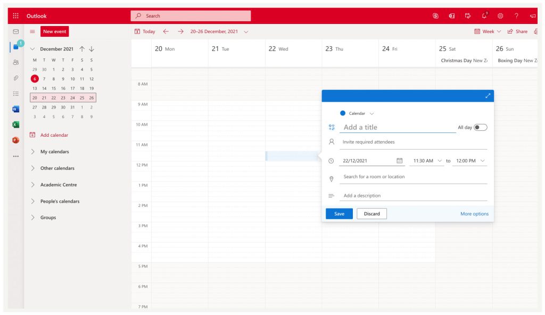
Task: Expand the event popup to full view
Action: pyautogui.click(x=488, y=96)
